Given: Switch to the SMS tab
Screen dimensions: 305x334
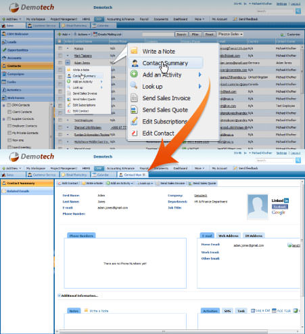Looking at the screenshot, I should pyautogui.click(x=227, y=311).
